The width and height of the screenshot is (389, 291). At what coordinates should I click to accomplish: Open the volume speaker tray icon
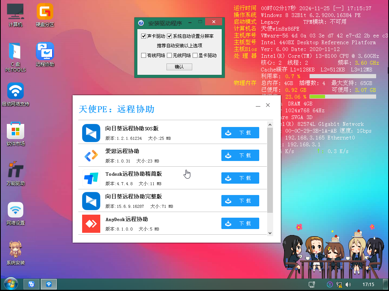tap(348, 285)
